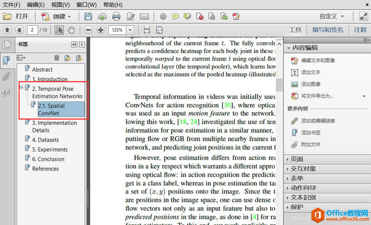Select the highlight text tool icon
The height and width of the screenshot is (225, 371).
coord(188,16)
